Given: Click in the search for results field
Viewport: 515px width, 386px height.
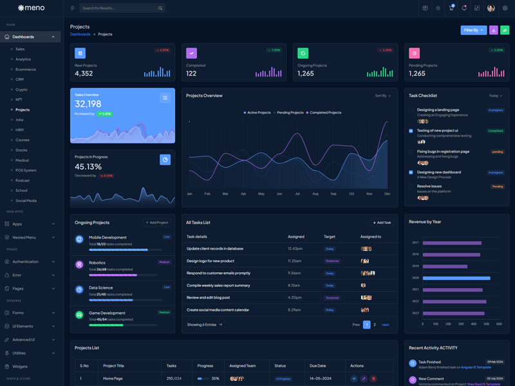Looking at the screenshot, I should coord(119,8).
